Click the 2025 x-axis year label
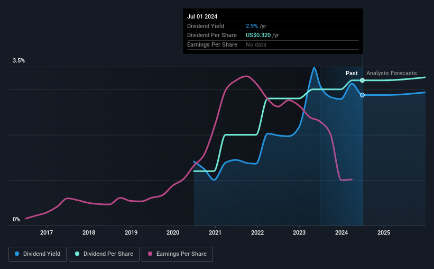Viewport: 434px width, 269px height. (384, 232)
